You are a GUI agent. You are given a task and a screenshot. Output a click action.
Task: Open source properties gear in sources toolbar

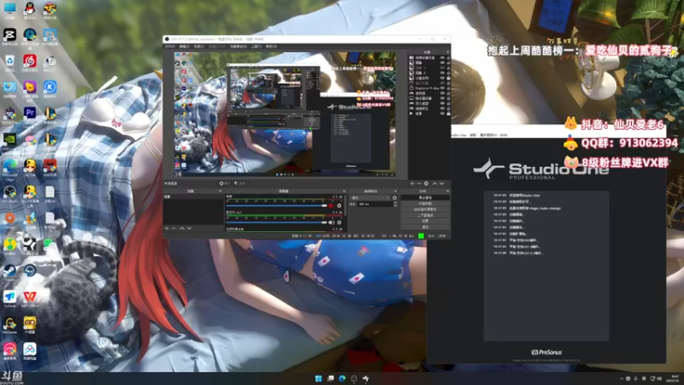pos(426,184)
